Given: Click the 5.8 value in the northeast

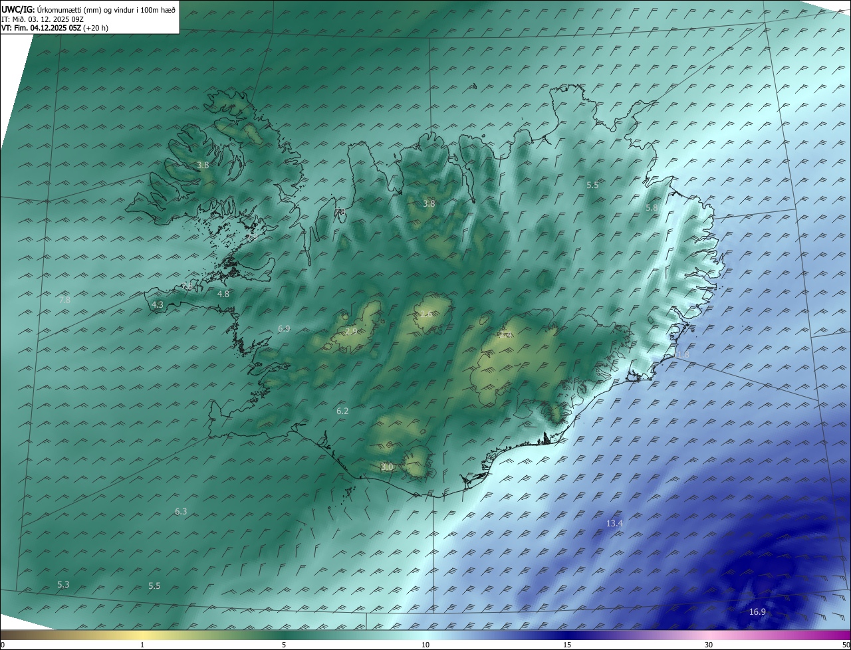Looking at the screenshot, I should point(652,208).
